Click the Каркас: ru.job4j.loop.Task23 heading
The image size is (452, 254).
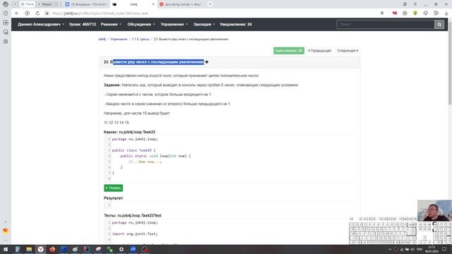(129, 132)
